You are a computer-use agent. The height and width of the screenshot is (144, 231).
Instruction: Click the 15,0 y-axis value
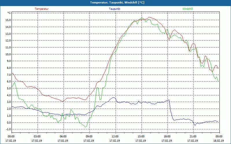[8, 20]
